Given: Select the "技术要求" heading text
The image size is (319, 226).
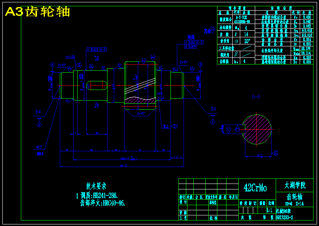Looking at the screenshot, I should coord(96,186).
